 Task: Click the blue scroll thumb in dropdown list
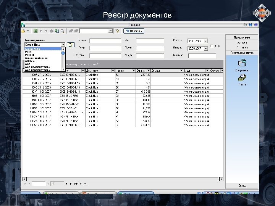[x=63, y=53]
